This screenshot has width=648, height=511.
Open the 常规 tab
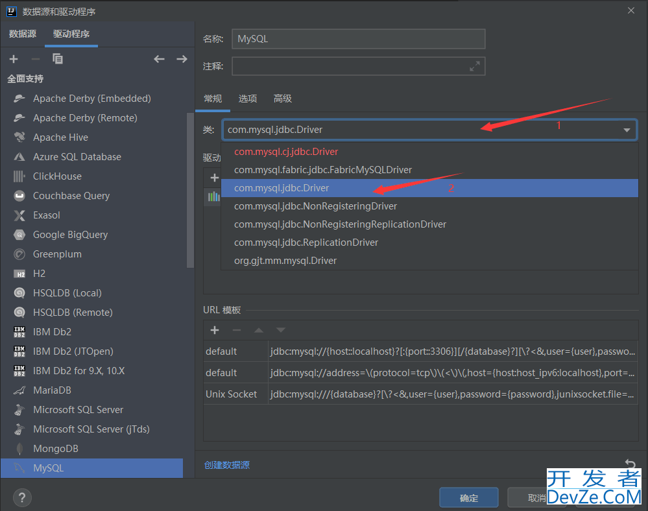pyautogui.click(x=213, y=99)
